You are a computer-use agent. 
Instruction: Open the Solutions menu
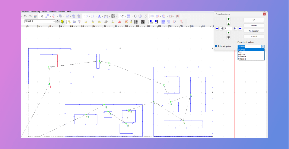[52, 12]
